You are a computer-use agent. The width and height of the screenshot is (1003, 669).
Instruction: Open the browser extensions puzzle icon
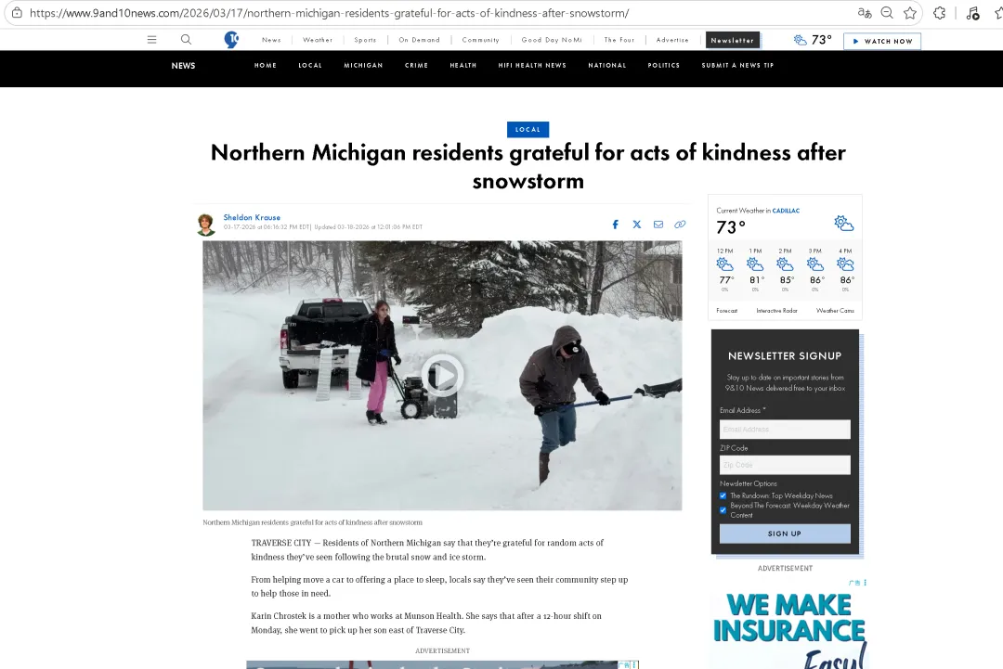[x=939, y=13]
